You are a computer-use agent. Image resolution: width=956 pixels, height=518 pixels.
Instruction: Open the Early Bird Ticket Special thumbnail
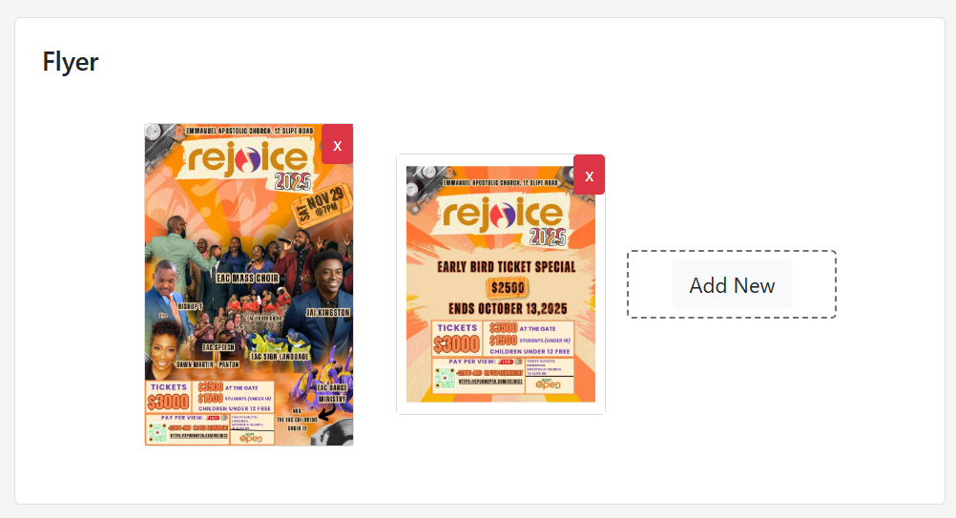[501, 284]
